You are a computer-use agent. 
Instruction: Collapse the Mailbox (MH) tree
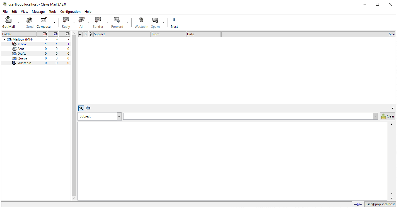pos(4,39)
